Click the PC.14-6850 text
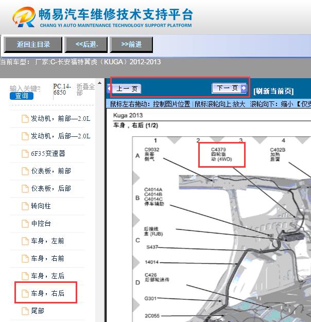This screenshot has height=322, width=311. click(62, 90)
